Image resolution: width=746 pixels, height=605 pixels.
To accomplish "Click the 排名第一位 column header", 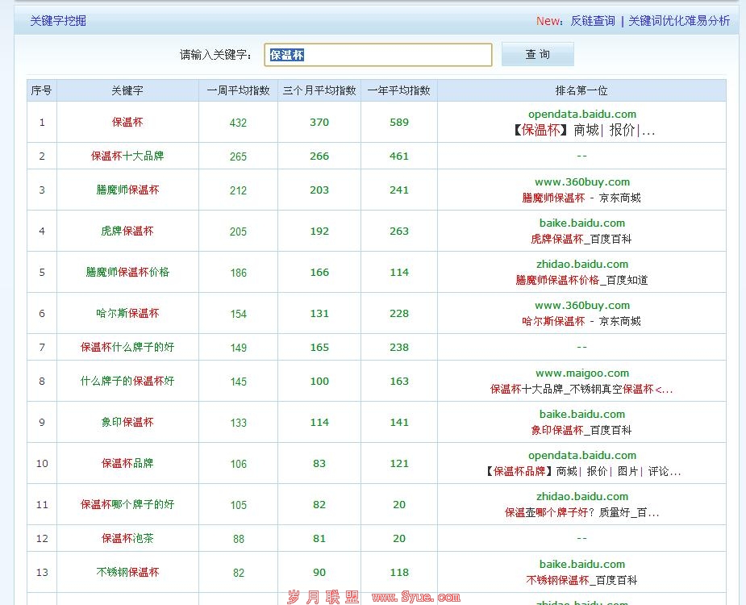I will 582,90.
